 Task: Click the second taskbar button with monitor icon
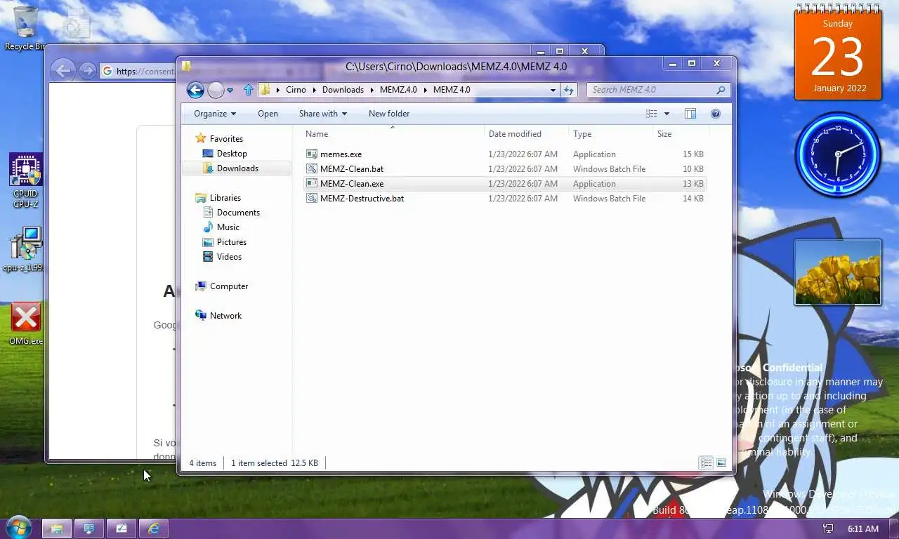89,528
